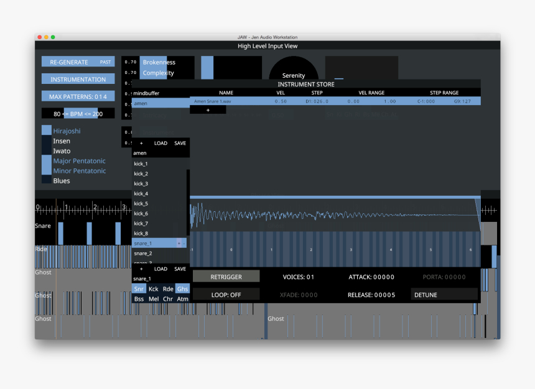Select the Atm instrument type tag
The height and width of the screenshot is (389, 535).
point(182,299)
